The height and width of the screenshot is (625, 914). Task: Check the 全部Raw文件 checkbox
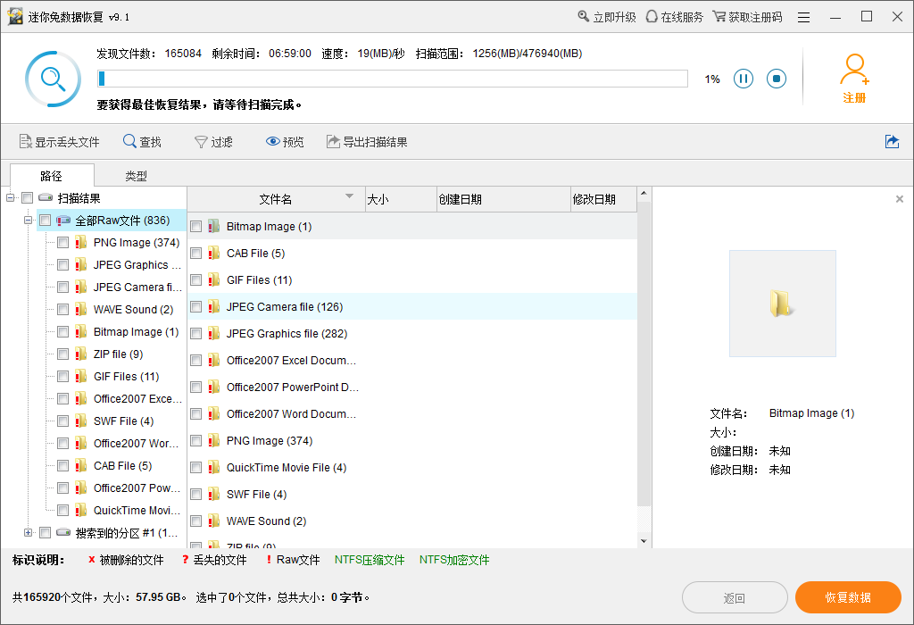click(45, 220)
